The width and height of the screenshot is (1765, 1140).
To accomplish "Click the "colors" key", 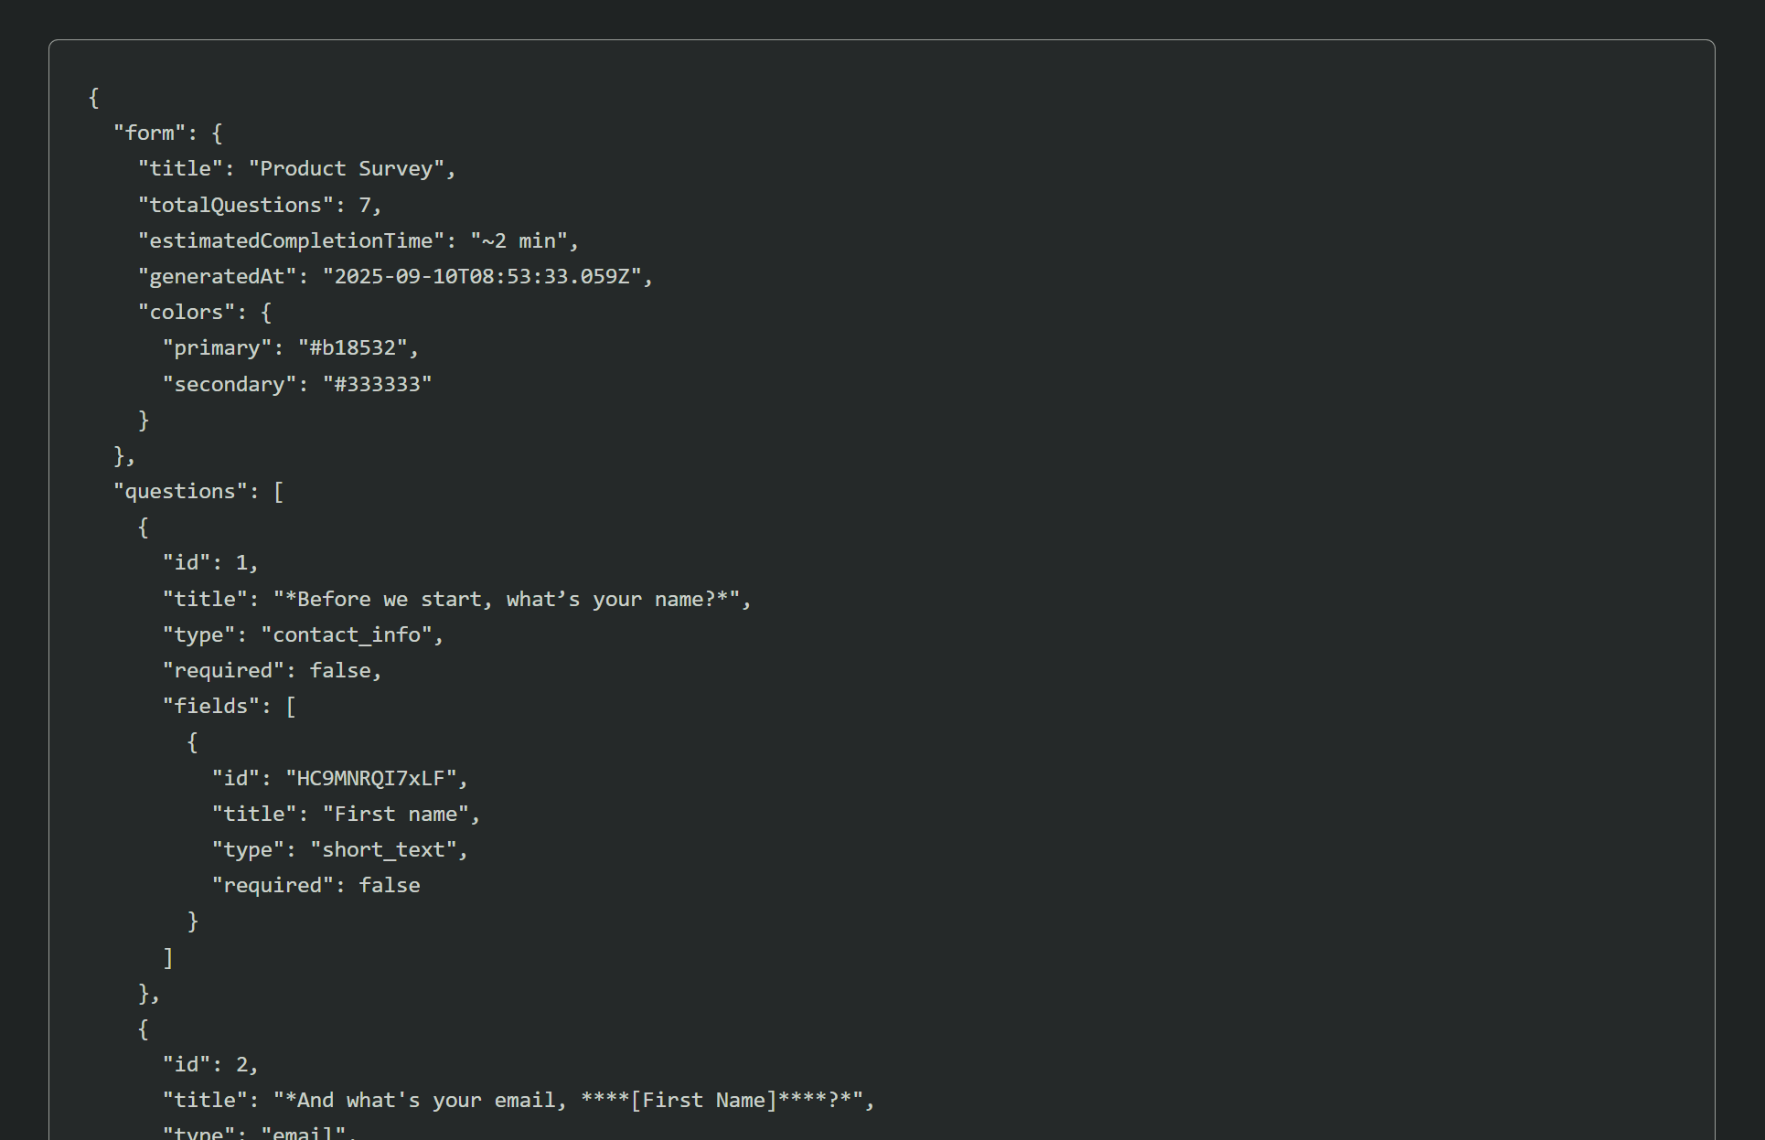I will 186,313.
